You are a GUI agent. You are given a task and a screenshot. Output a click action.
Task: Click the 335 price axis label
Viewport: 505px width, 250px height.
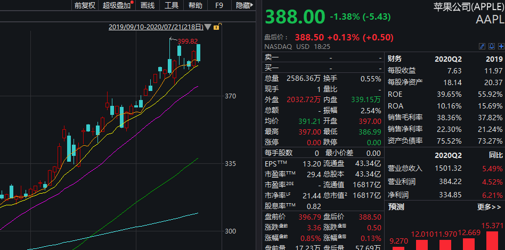(x=230, y=164)
